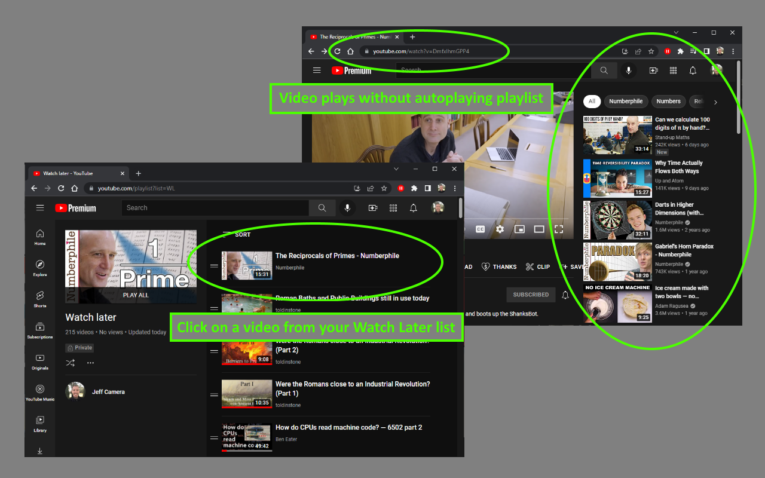Viewport: 765px width, 478px height.
Task: Show more topic chips with right chevron
Action: [715, 102]
